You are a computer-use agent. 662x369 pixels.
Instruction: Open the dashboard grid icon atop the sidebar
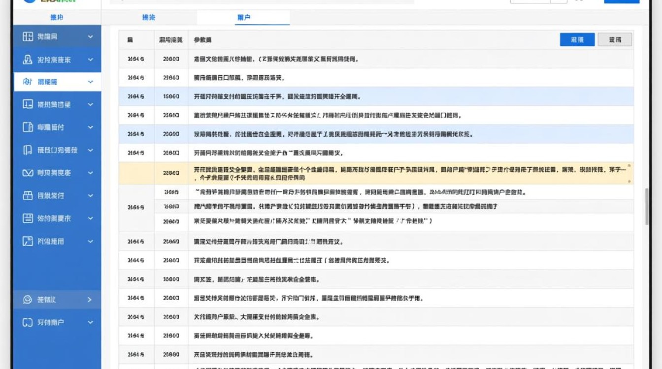[x=22, y=36]
